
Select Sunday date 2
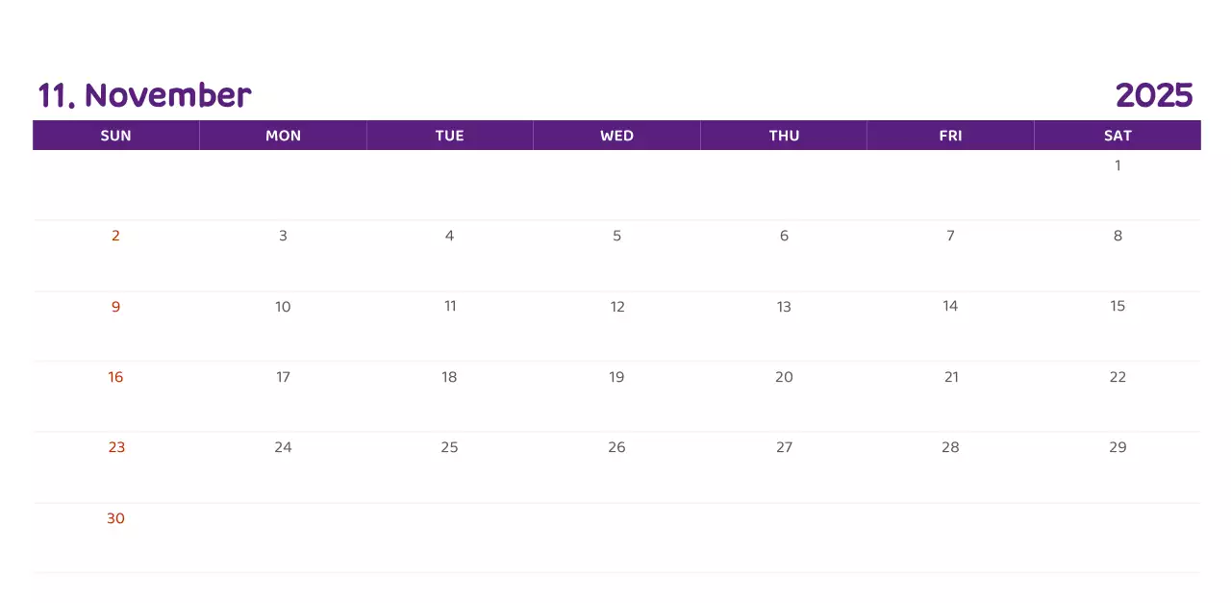pos(115,236)
